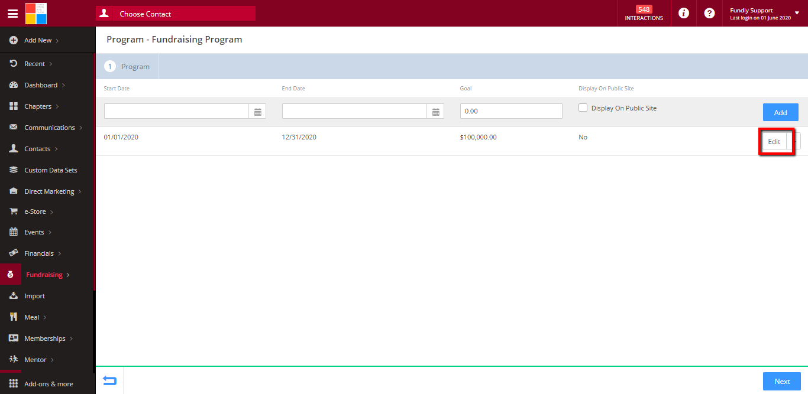Screen dimensions: 808x394
Task: Open the help question mark icon
Action: [710, 13]
